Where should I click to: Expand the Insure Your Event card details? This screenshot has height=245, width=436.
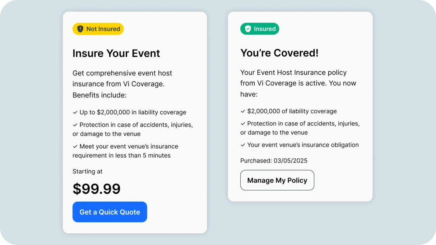point(135,122)
